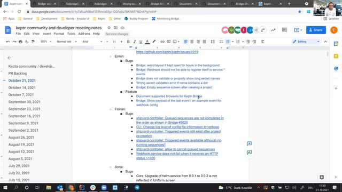The height and width of the screenshot is (192, 342).
Task: Open the zoom level dropdown
Action: click(x=46, y=42)
